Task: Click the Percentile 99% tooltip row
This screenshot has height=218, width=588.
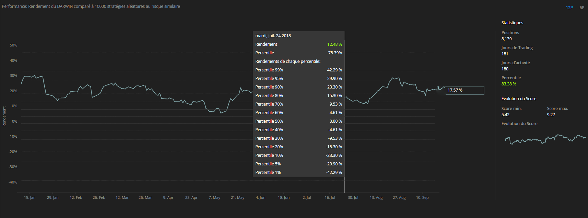Action: tap(298, 70)
